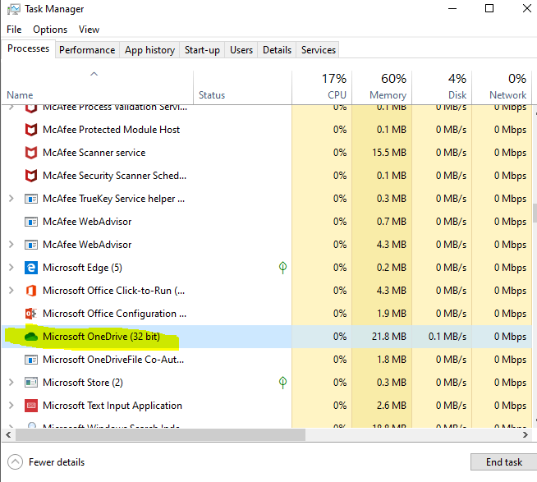Click the horizontal scrollbar right arrow
This screenshot has width=537, height=482.
tap(525, 434)
